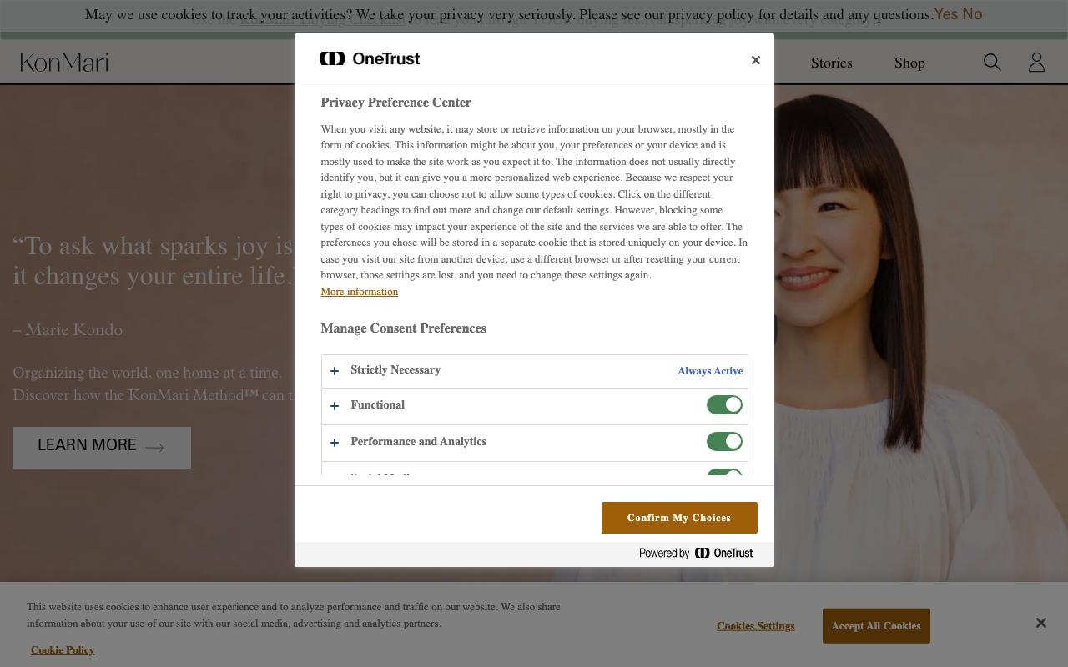Expand the Functional category
This screenshot has height=667, width=1068.
point(335,406)
